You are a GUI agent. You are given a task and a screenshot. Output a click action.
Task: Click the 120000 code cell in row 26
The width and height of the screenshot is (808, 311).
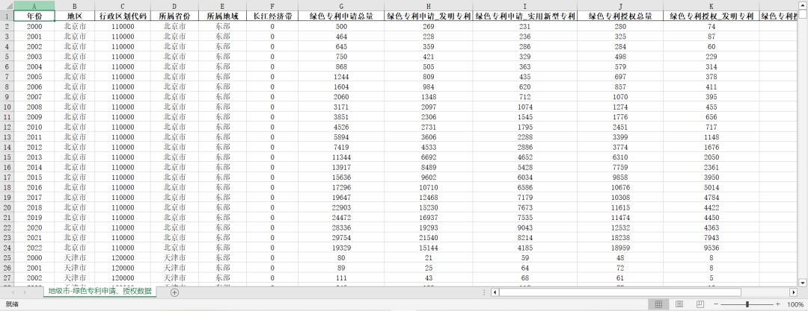[x=123, y=267]
